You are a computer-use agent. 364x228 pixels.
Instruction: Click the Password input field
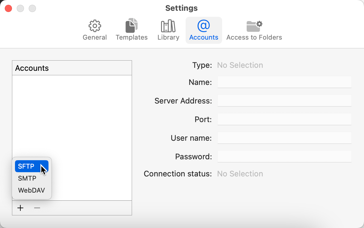[x=284, y=156]
